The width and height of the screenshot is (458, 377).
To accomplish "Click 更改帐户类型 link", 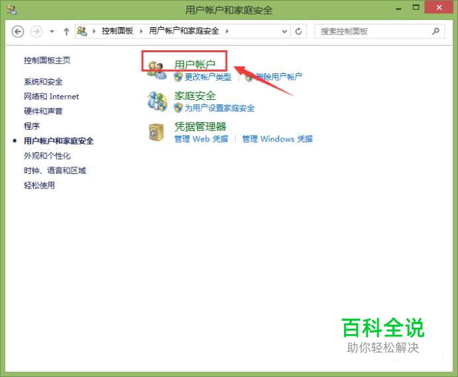I will pos(208,77).
